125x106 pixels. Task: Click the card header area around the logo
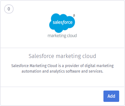tap(62, 24)
